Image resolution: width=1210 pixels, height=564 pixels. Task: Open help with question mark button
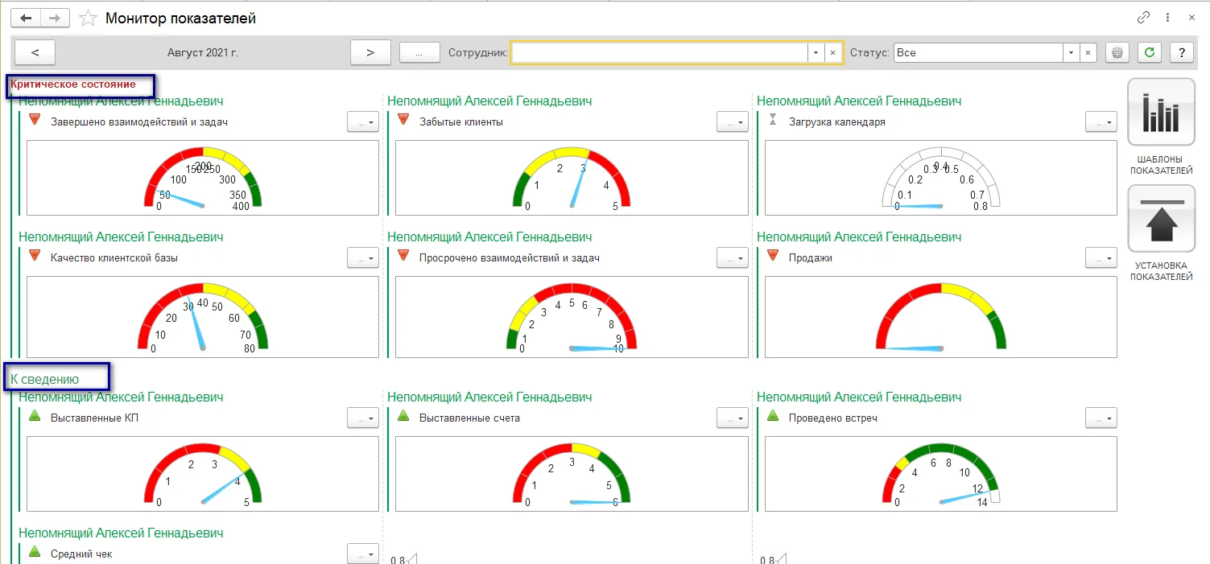(1181, 52)
